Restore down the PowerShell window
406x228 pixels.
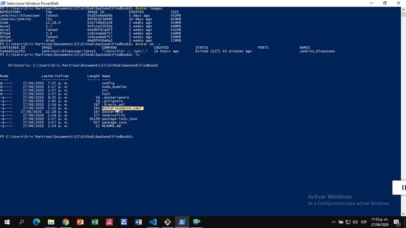pos(385,3)
